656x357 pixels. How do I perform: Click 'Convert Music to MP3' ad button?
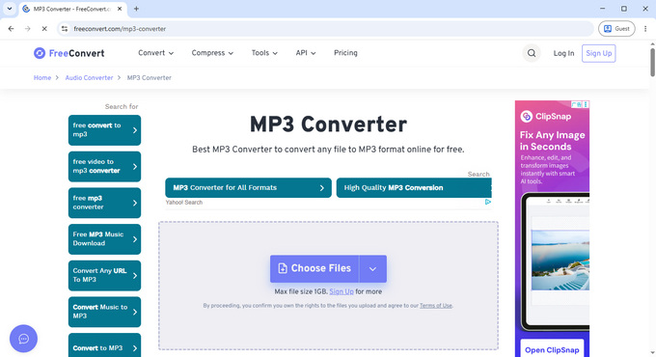click(104, 313)
